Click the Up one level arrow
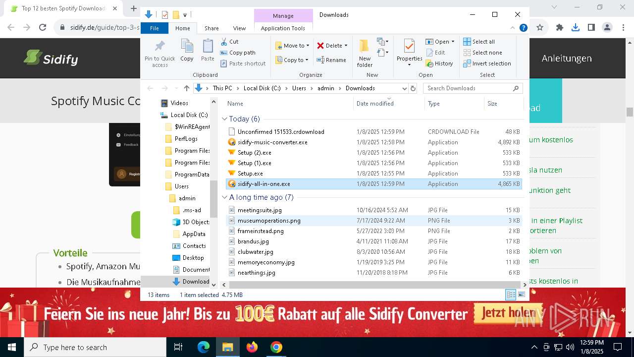Viewport: 634px width, 357px height. (186, 88)
